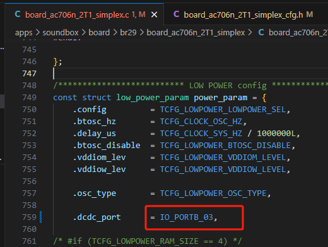Click the 'struct' keyword on line 749

click(x=97, y=98)
